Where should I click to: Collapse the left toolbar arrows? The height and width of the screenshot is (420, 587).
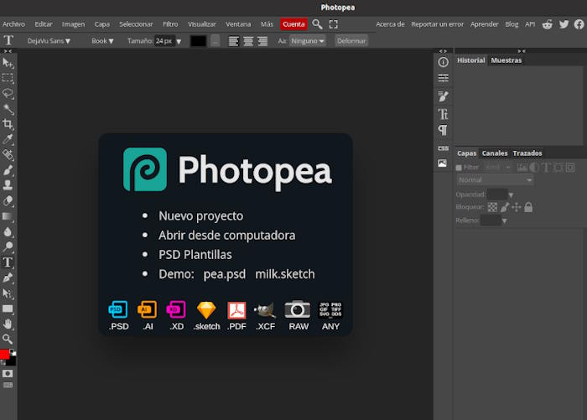[x=8, y=51]
